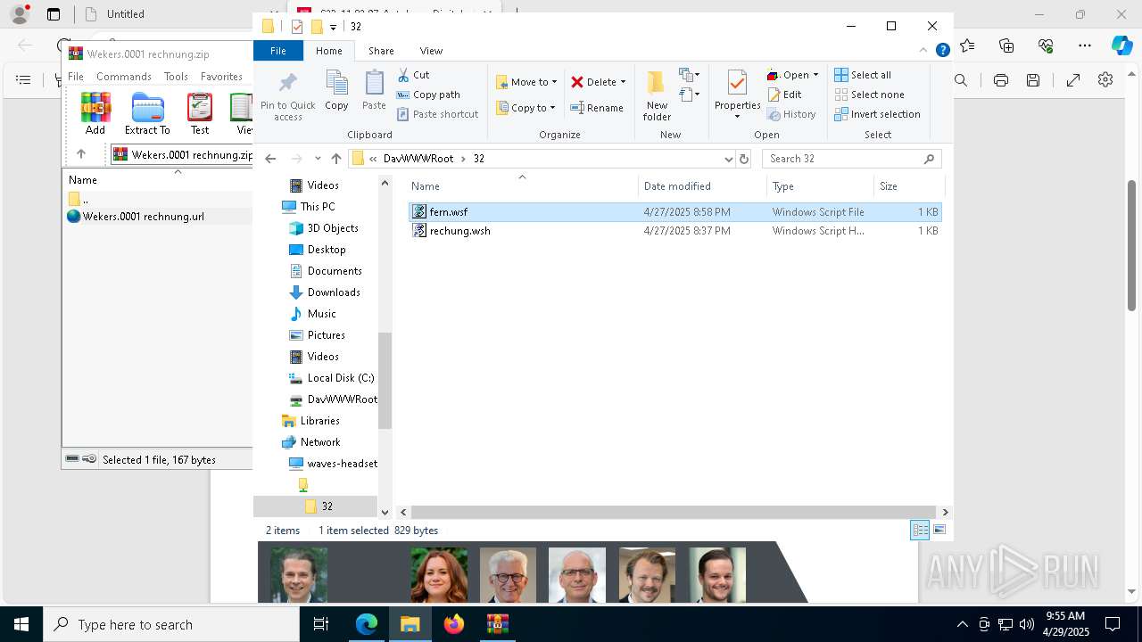Open Copilot icon in Edge

(x=1121, y=45)
